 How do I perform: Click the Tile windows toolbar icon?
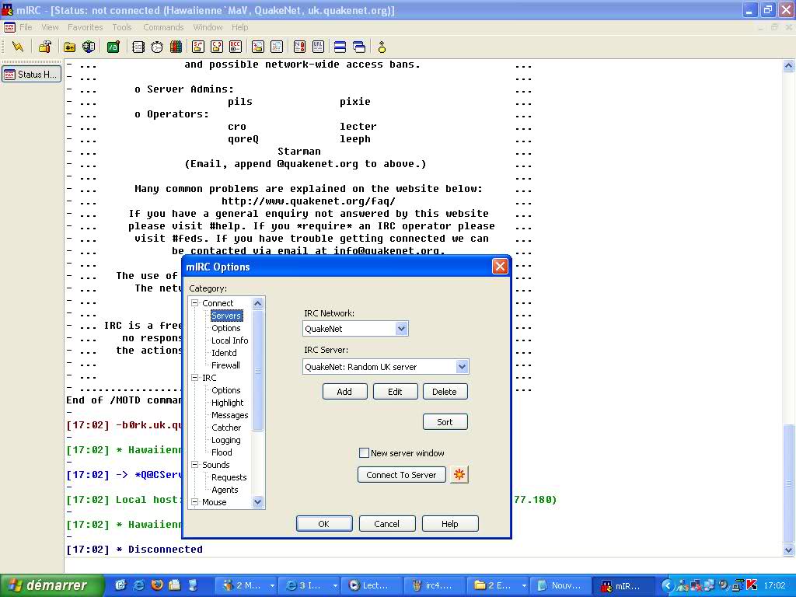340,47
